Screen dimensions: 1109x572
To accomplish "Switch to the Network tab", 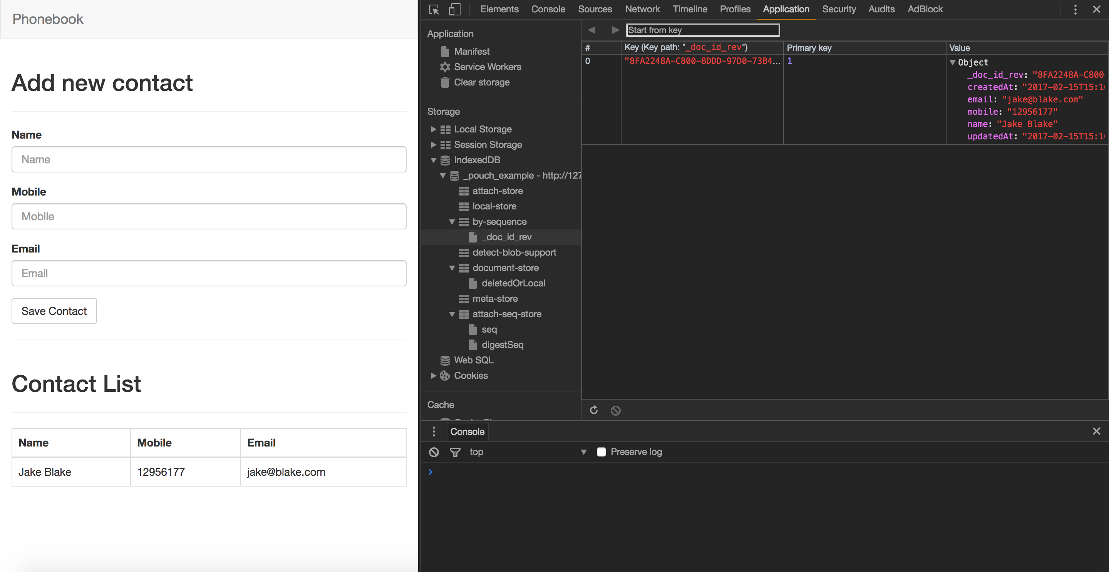I will [642, 10].
